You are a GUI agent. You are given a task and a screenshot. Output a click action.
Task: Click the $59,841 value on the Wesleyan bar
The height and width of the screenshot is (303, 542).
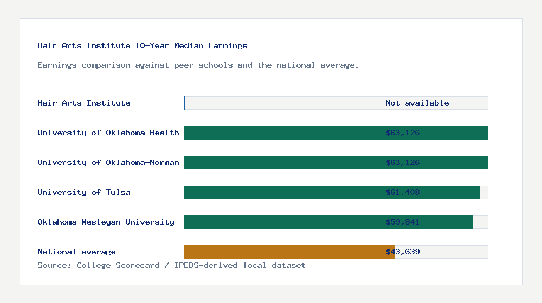[403, 222]
